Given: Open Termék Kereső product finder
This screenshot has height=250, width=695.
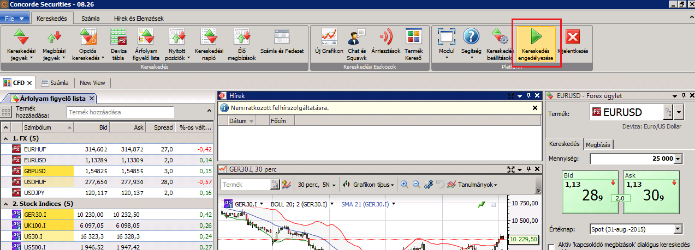Looking at the screenshot, I should [x=413, y=45].
